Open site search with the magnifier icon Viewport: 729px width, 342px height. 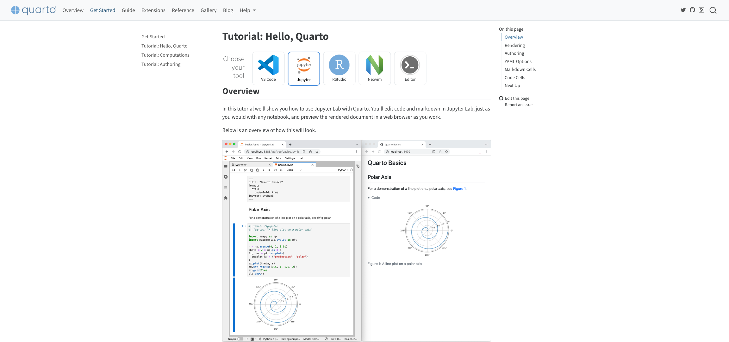[713, 10]
